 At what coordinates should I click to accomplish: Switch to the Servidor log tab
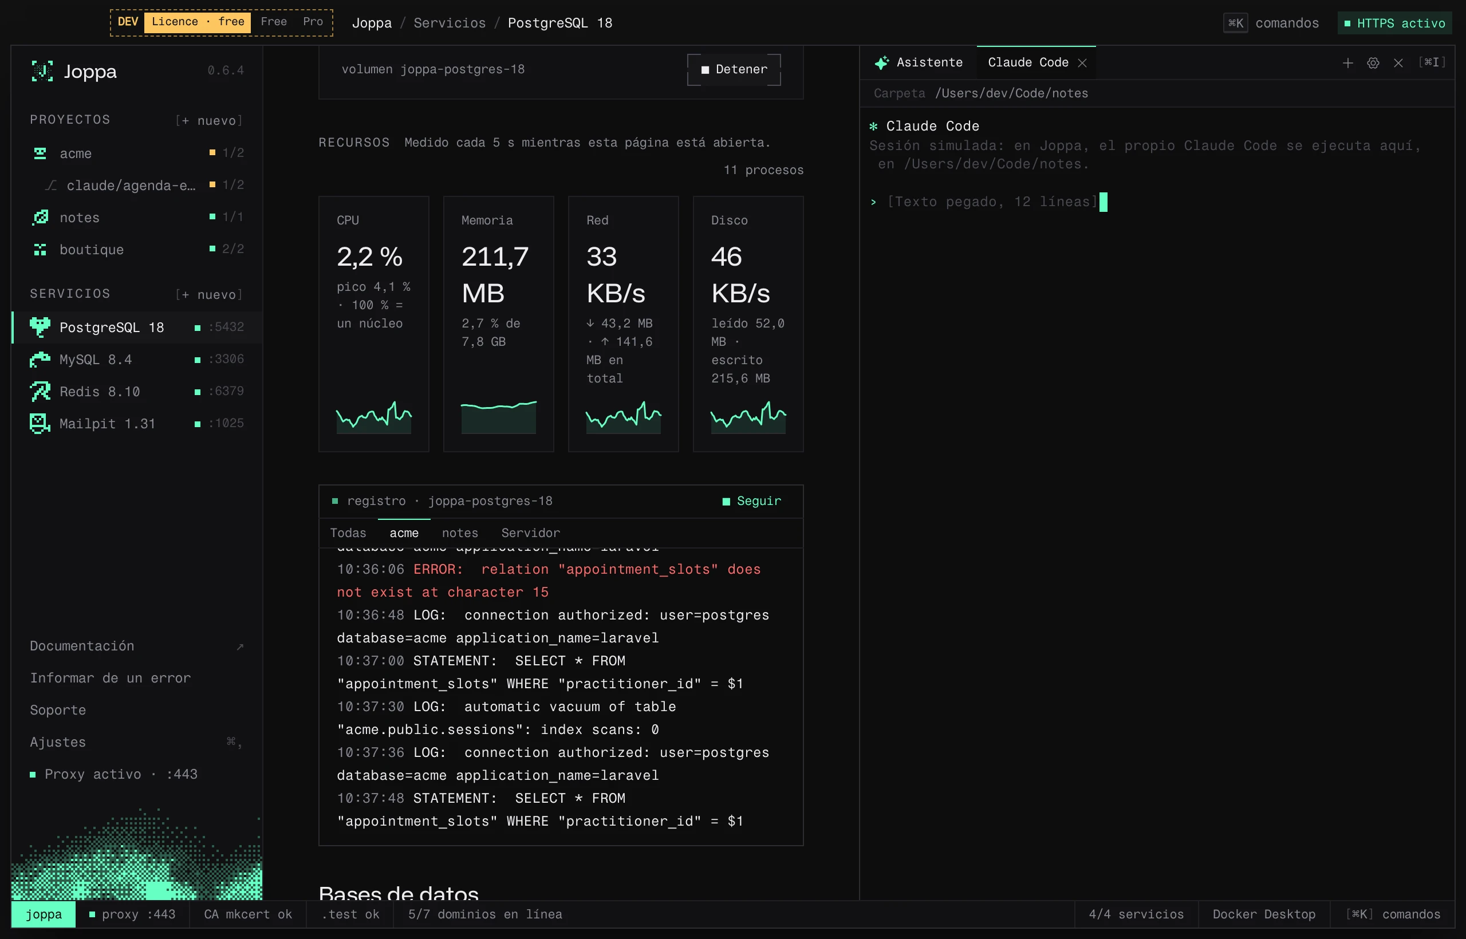pyautogui.click(x=530, y=532)
